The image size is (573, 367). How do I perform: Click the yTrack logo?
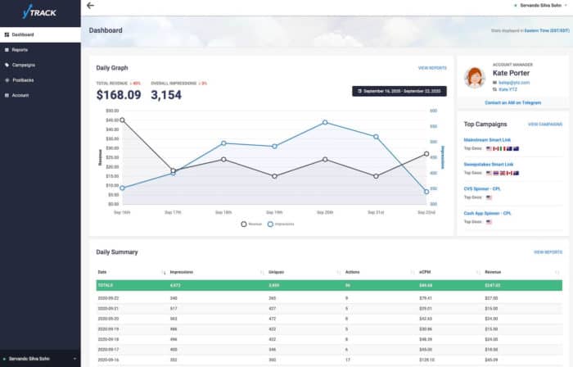pos(39,12)
